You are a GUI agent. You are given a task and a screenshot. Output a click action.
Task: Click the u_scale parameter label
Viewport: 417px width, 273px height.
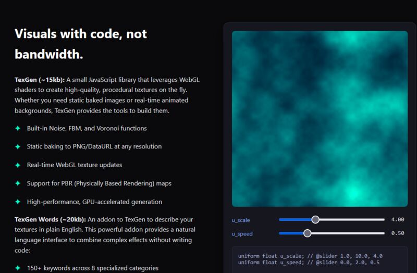click(x=241, y=220)
